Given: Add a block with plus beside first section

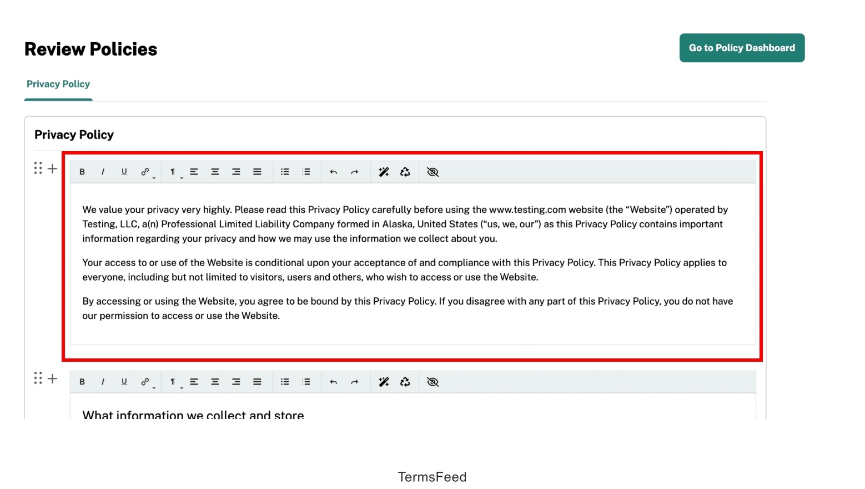Looking at the screenshot, I should pyautogui.click(x=52, y=168).
